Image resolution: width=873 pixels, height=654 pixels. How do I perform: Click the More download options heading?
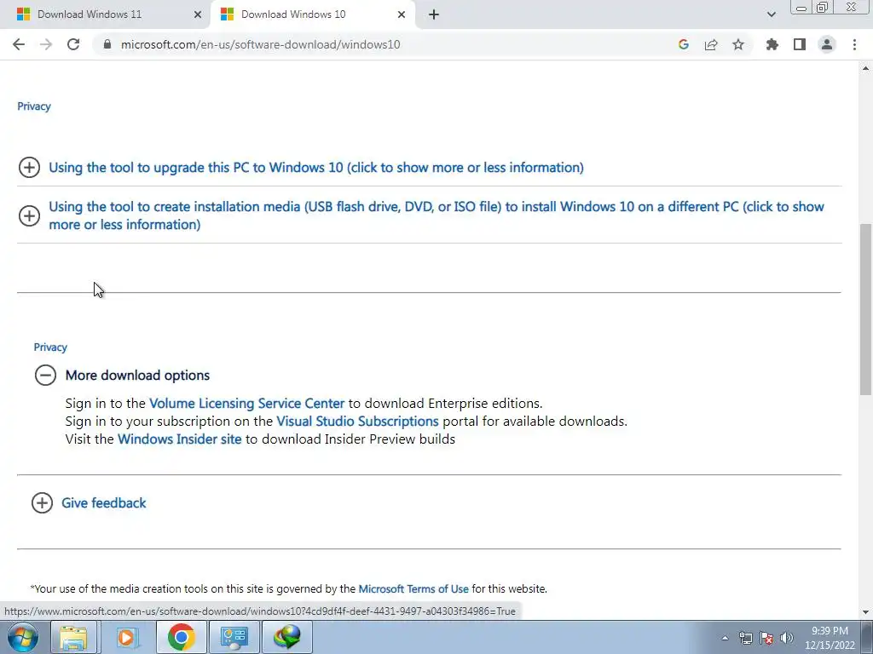coord(137,376)
